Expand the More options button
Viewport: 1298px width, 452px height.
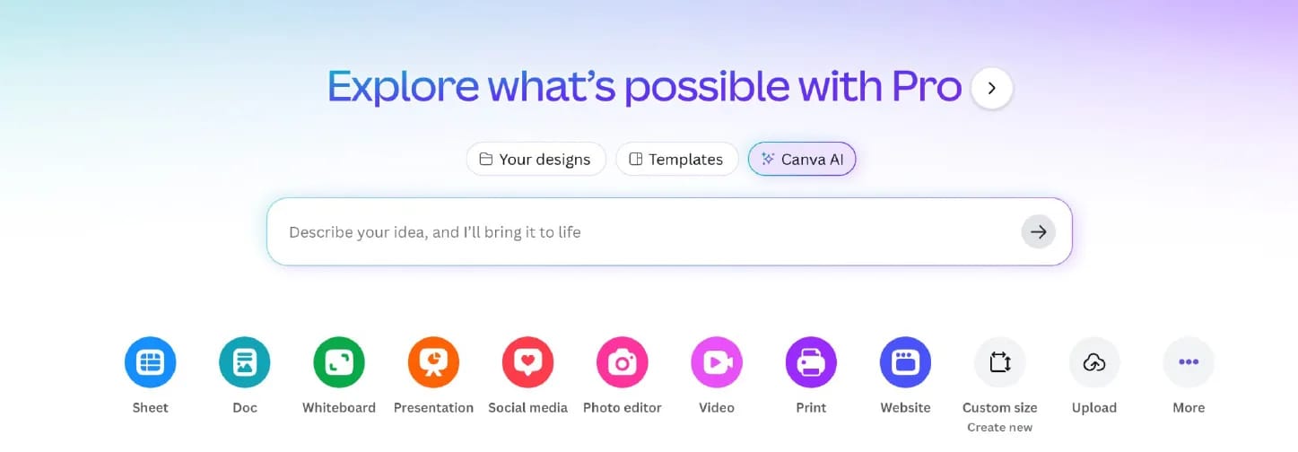(1189, 362)
